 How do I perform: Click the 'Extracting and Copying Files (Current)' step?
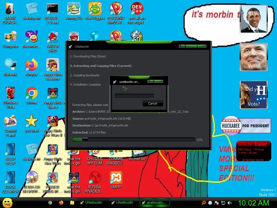(x=101, y=66)
